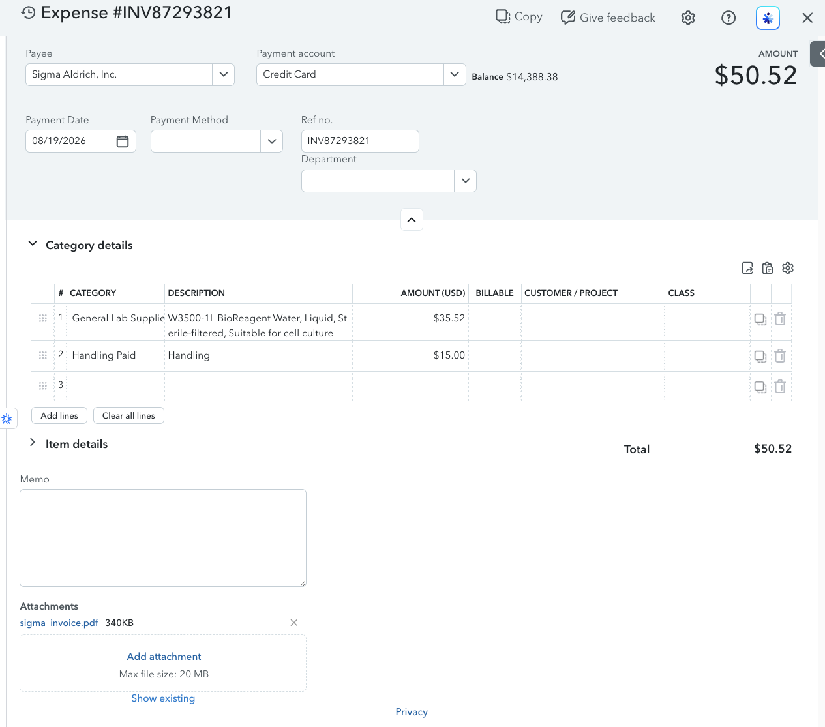Click Clear all lines button
825x727 pixels.
click(128, 415)
